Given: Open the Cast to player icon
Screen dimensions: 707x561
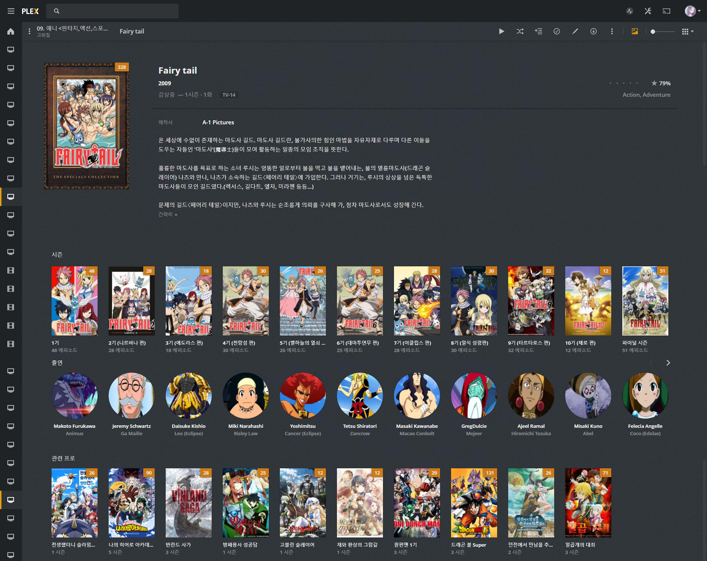Looking at the screenshot, I should point(666,11).
